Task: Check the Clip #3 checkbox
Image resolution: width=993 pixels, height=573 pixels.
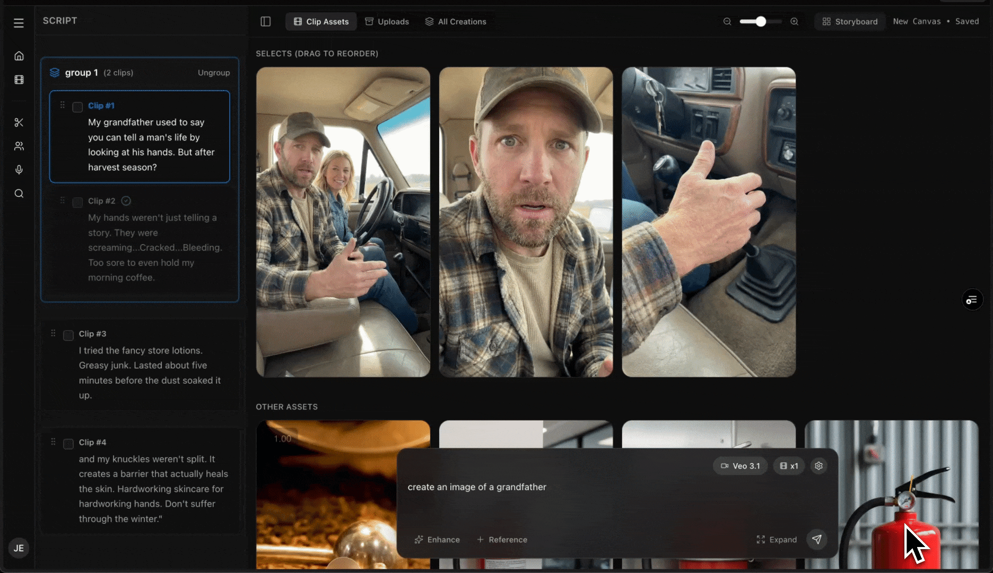Action: click(x=68, y=335)
